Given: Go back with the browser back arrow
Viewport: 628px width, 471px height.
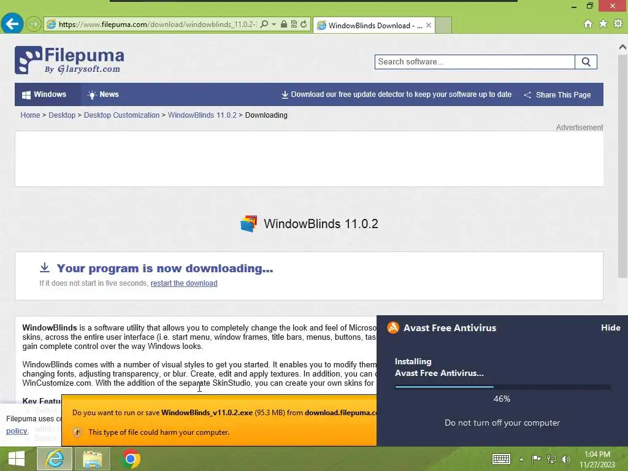Looking at the screenshot, I should [x=12, y=24].
